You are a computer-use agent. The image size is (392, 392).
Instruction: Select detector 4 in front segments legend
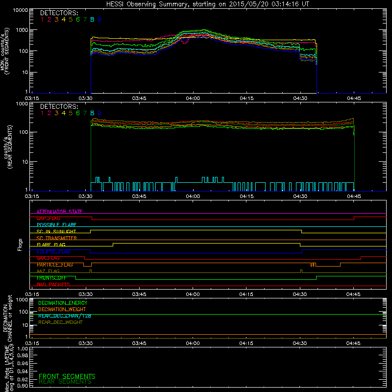pyautogui.click(x=64, y=20)
